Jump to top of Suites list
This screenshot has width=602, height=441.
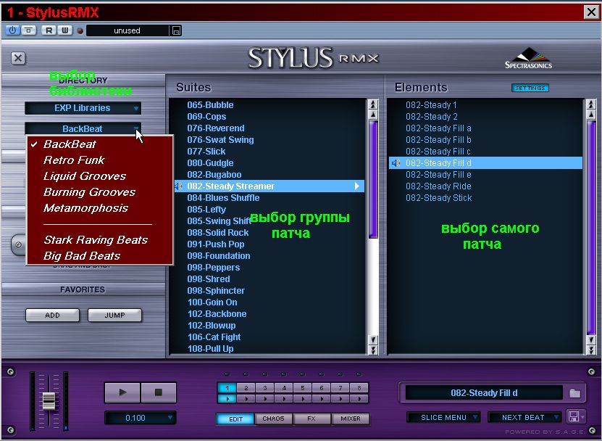[373, 104]
